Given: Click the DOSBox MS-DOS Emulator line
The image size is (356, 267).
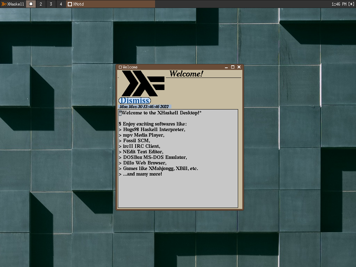Looking at the screenshot, I should 153,157.
